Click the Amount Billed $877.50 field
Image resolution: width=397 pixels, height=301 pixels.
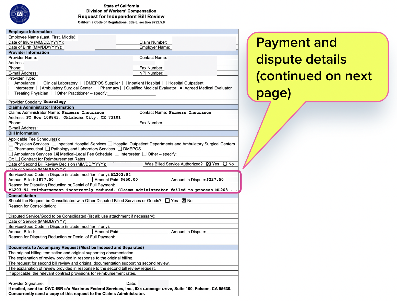[49, 180]
